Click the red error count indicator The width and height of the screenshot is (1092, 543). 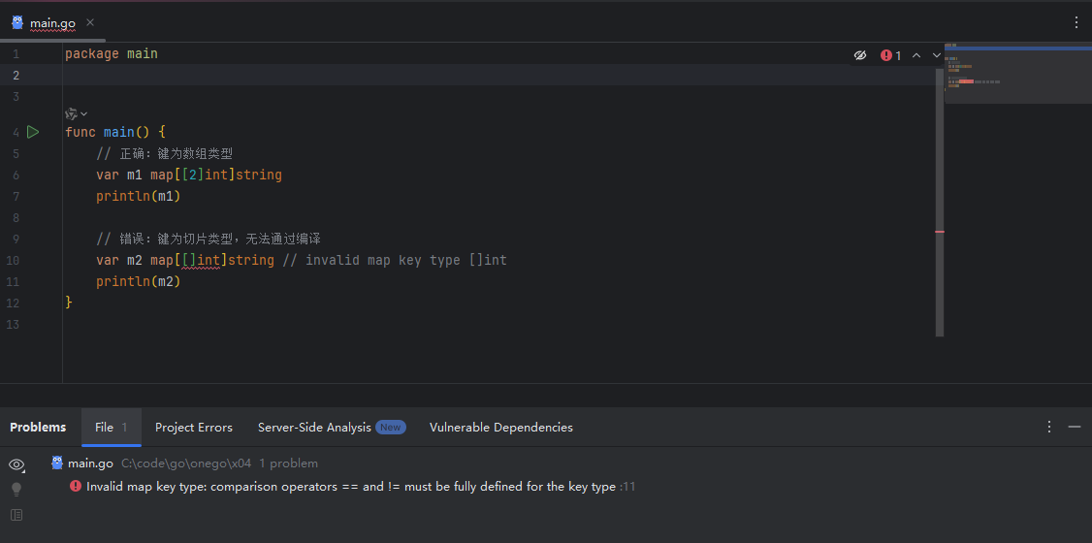890,55
